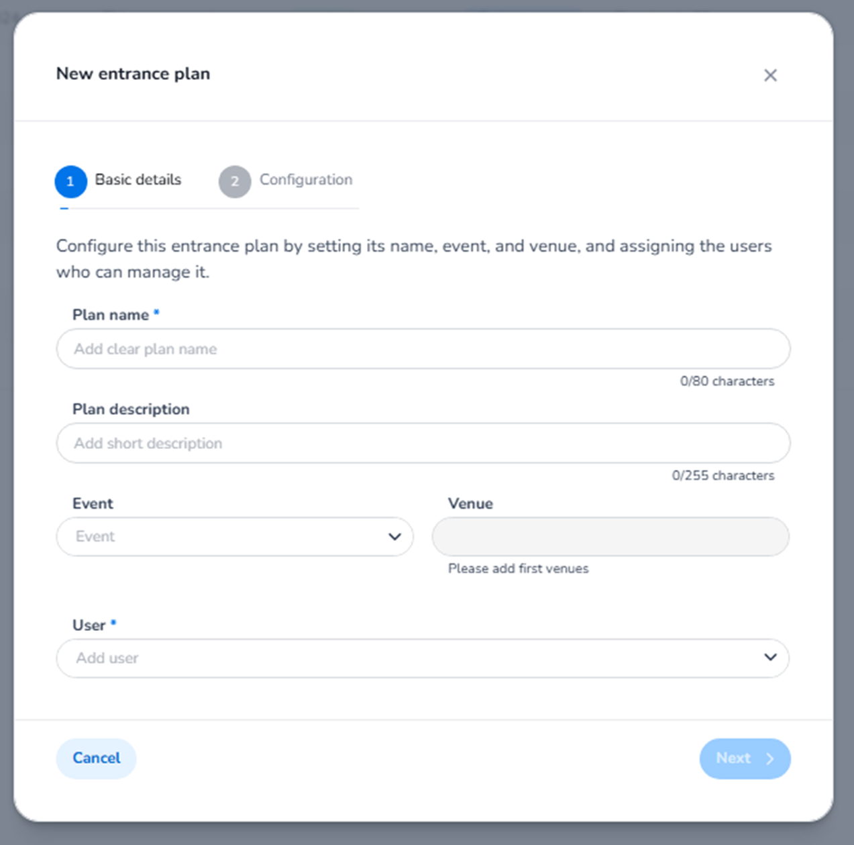Click the Plan name field label
Image resolution: width=854 pixels, height=845 pixels.
point(111,315)
